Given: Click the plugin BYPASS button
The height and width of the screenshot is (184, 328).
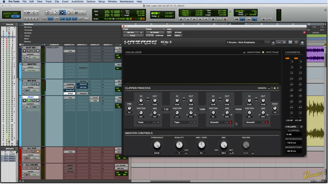Looking at the screenshot, I should click(x=178, y=32).
